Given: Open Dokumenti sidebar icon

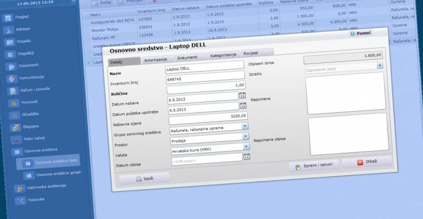Looking at the screenshot, I should [x=12, y=67].
